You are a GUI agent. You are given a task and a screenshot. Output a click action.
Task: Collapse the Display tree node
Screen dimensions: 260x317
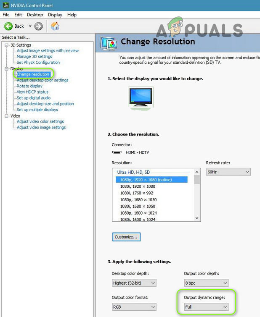7,69
